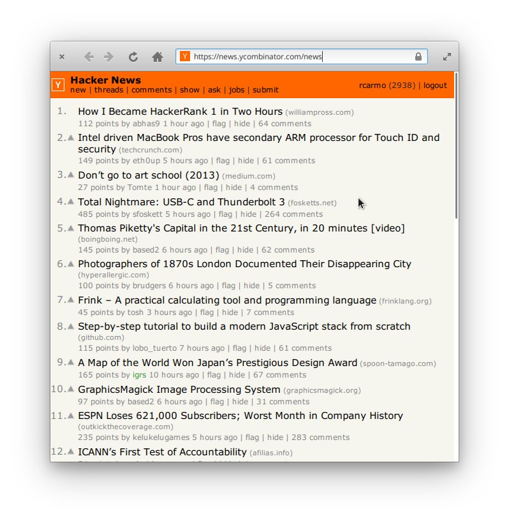Screen dimensions: 509x521
Task: Open ESPN Loses 621,000 Subscribers article
Action: [240, 416]
